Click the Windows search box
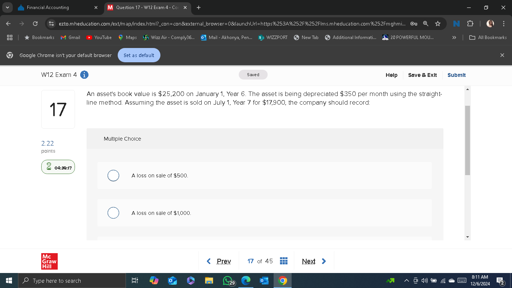This screenshot has height=288, width=512. (72, 280)
